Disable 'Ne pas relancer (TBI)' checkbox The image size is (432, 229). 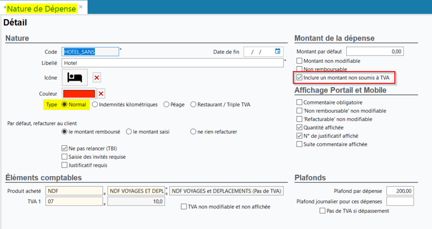tap(65, 148)
